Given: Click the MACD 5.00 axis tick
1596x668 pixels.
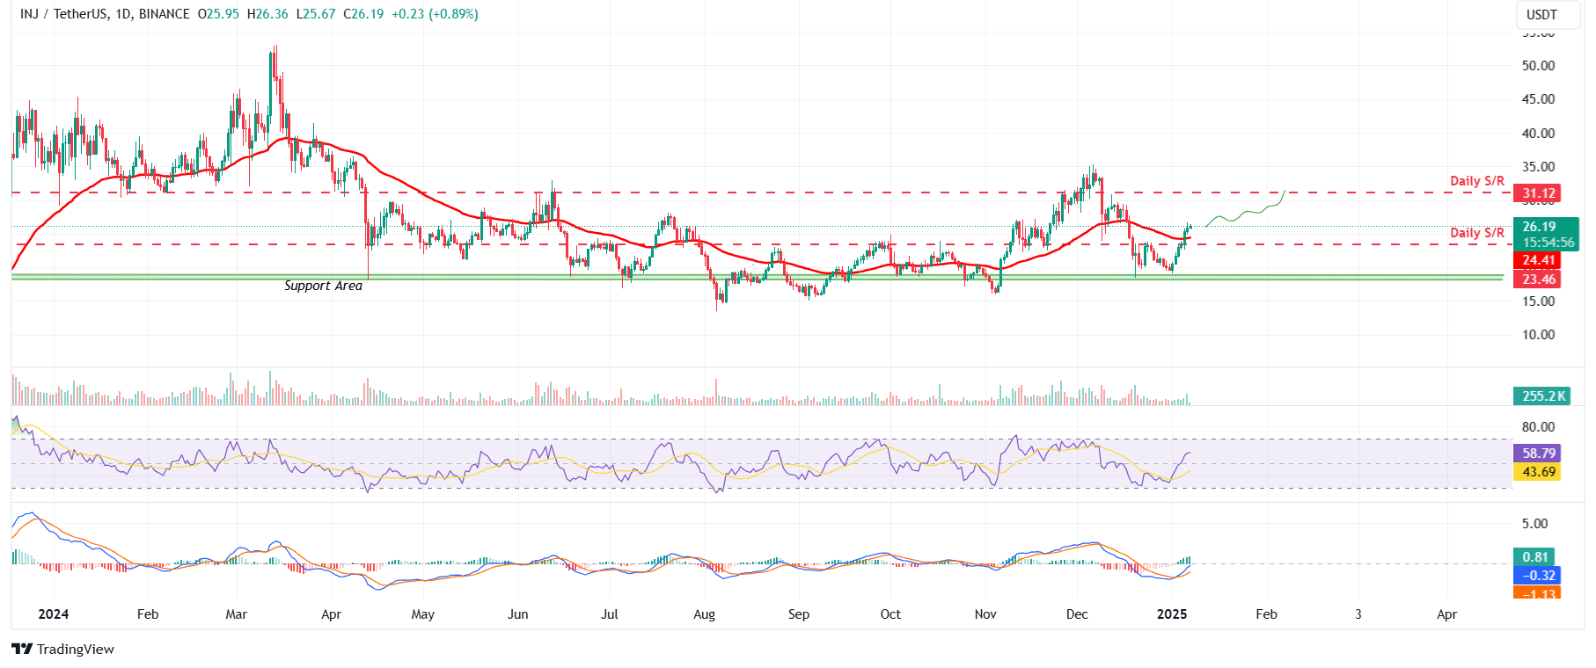Looking at the screenshot, I should [1535, 524].
